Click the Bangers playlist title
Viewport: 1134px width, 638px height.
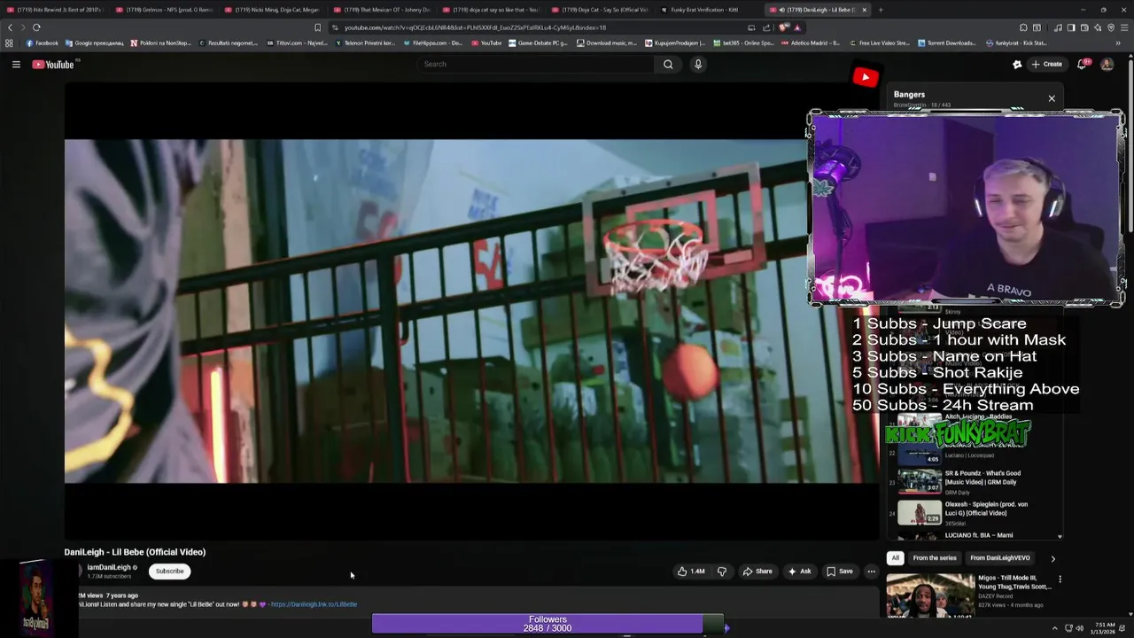pos(909,94)
